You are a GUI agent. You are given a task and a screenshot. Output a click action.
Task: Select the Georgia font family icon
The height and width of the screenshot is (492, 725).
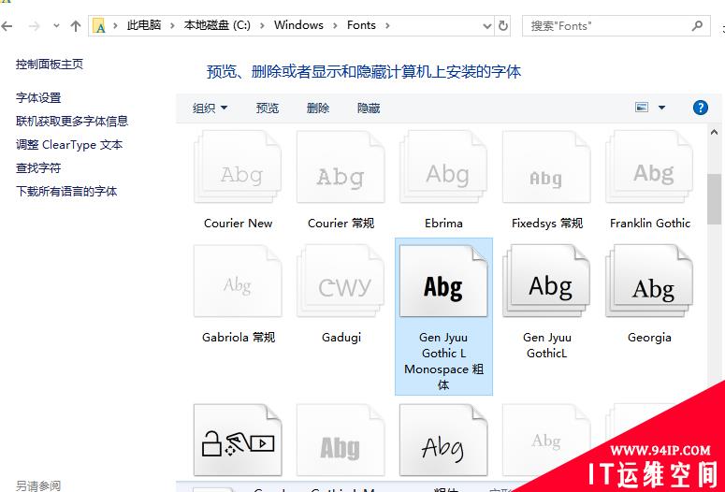[649, 282]
